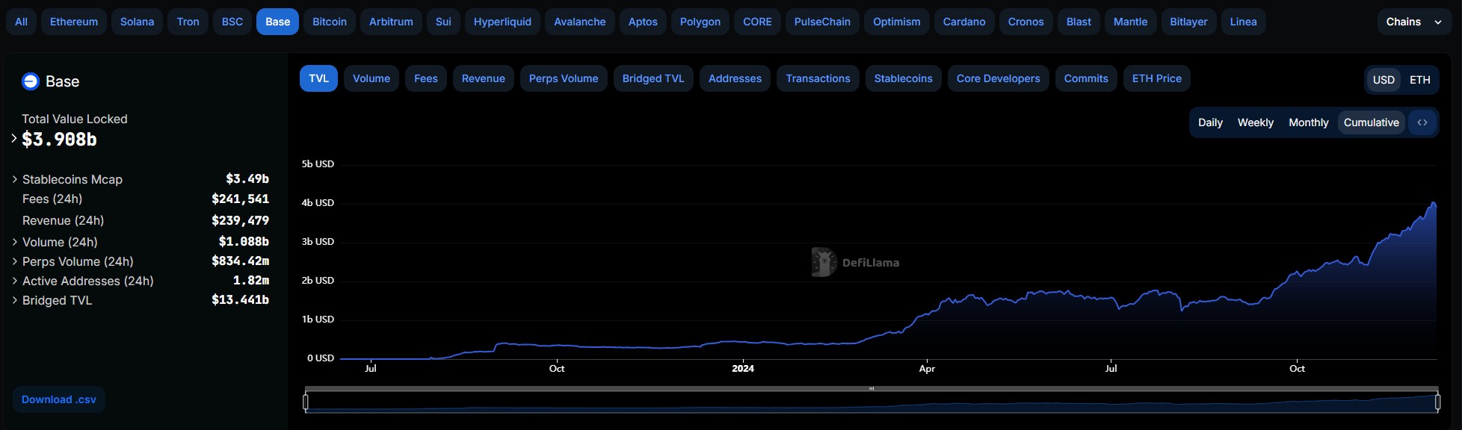Toggle the Stablecoins chart metric
The width and height of the screenshot is (1462, 430).
click(x=904, y=78)
